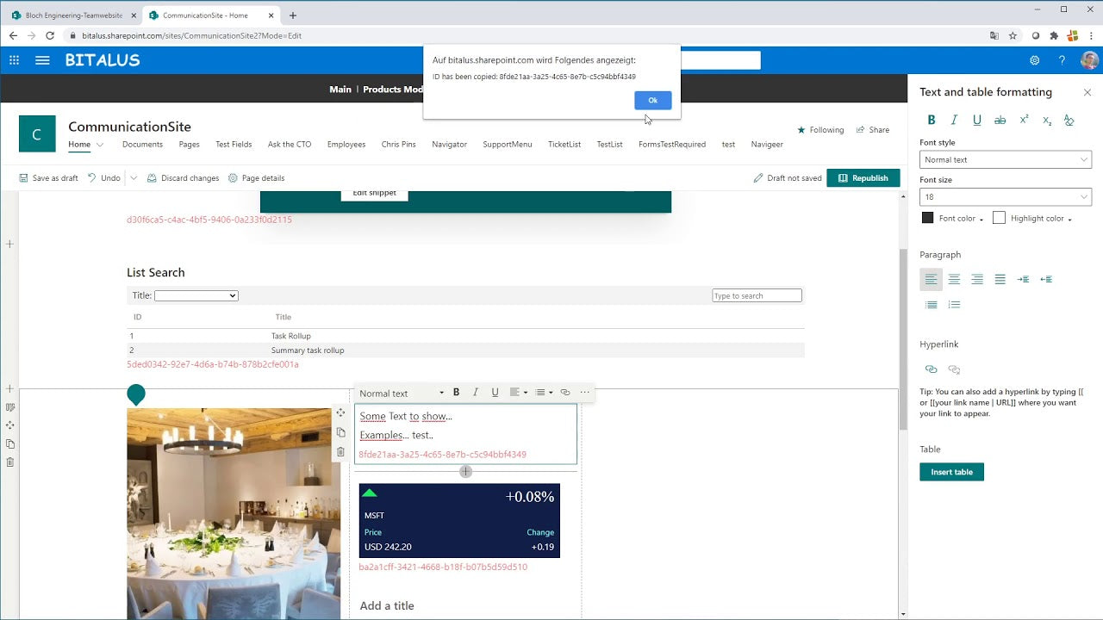This screenshot has height=620, width=1103.
Task: Expand the Font size dropdown
Action: pos(1006,196)
